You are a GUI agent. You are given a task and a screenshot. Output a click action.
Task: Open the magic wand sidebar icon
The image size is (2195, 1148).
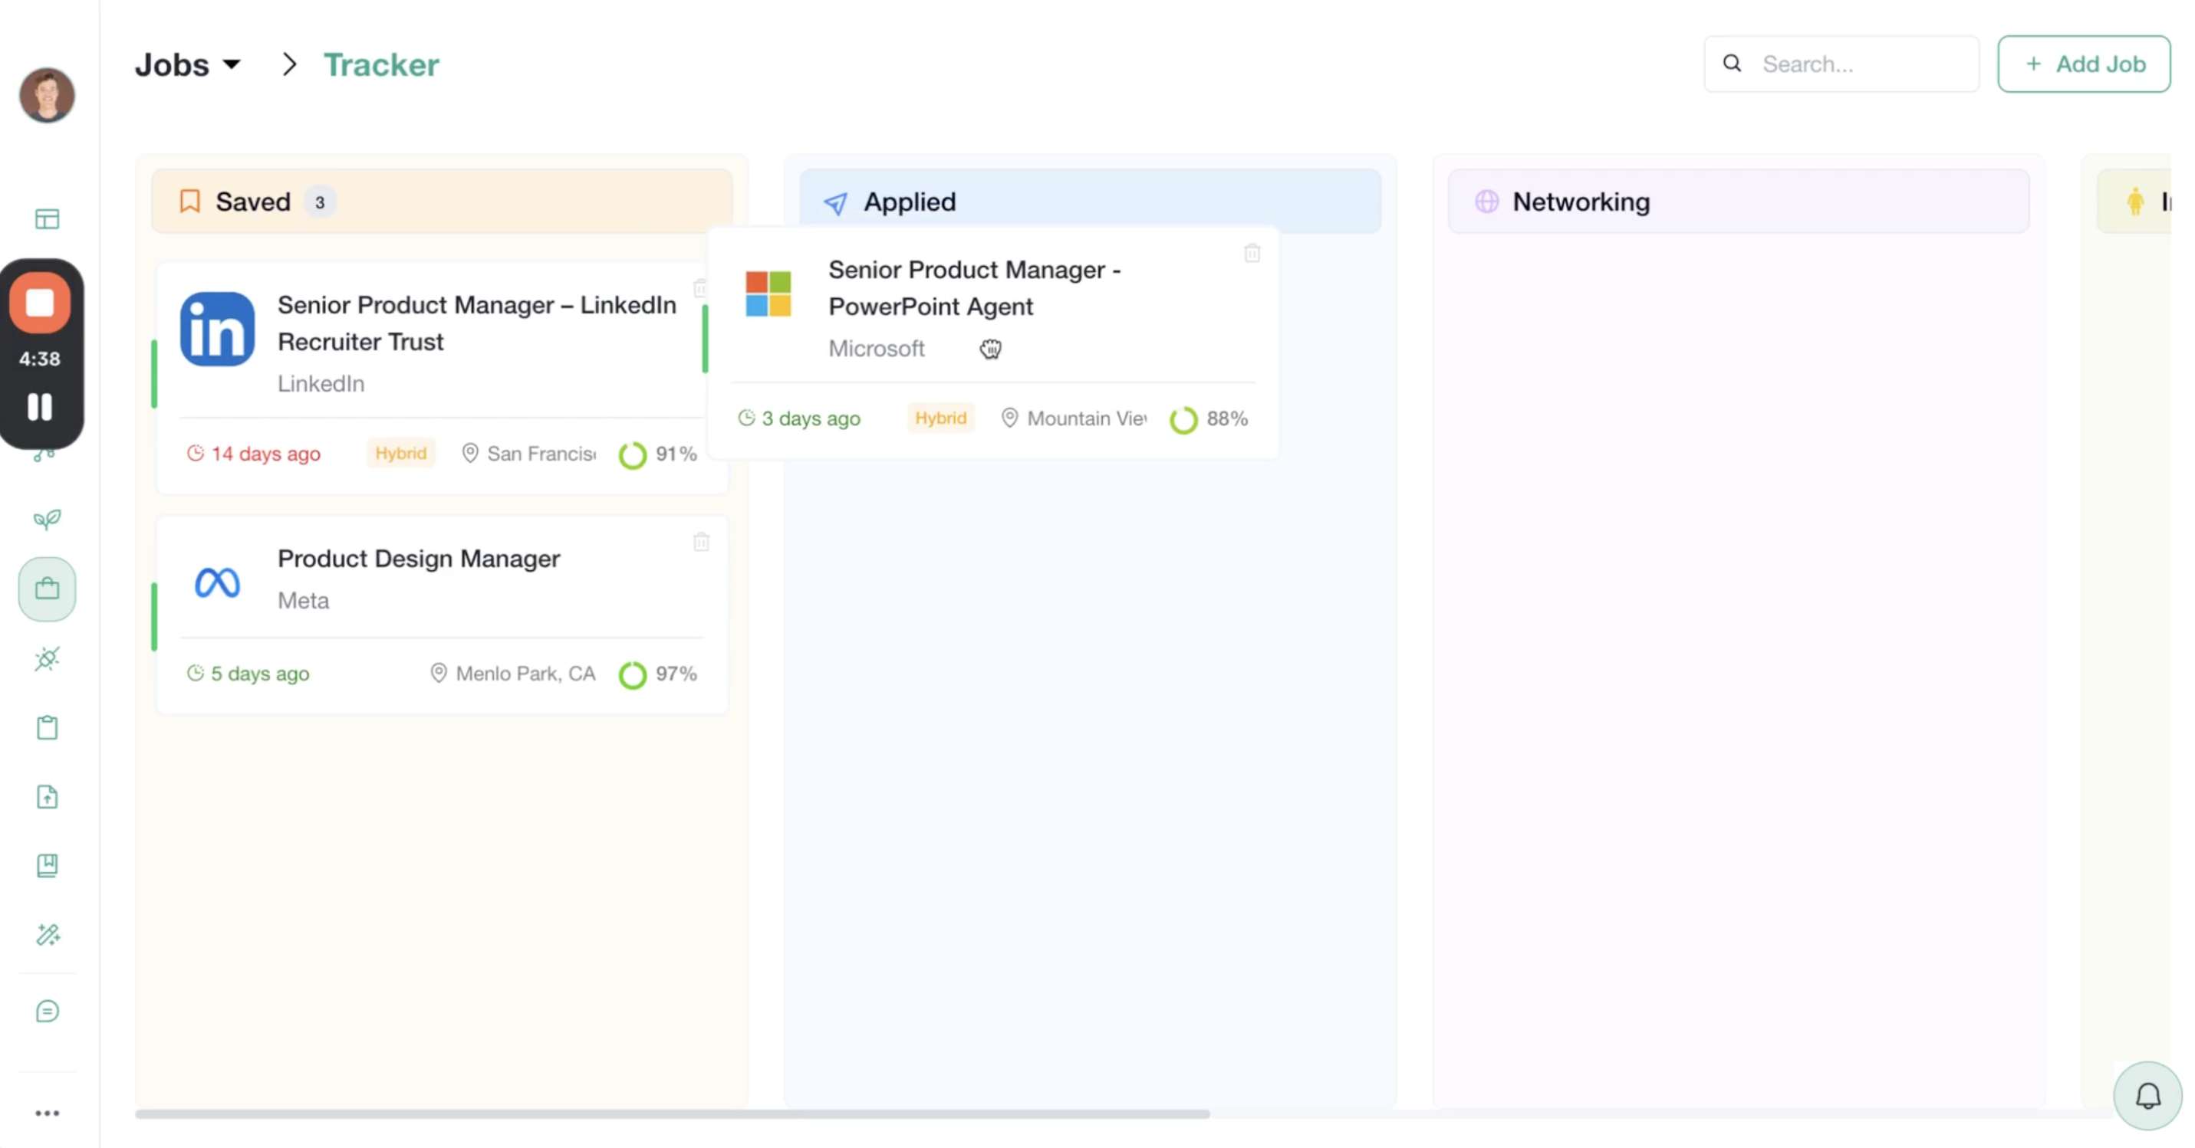(x=47, y=934)
